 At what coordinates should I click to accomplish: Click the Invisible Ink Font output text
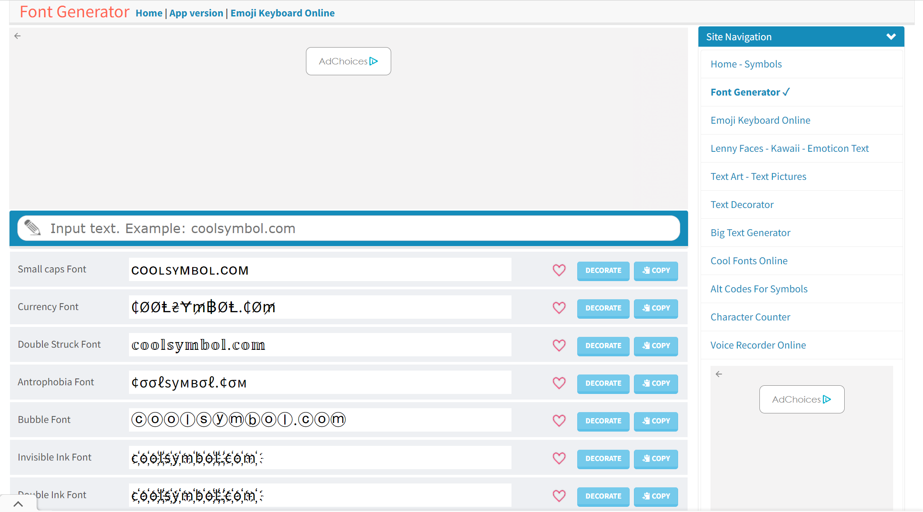(320, 458)
